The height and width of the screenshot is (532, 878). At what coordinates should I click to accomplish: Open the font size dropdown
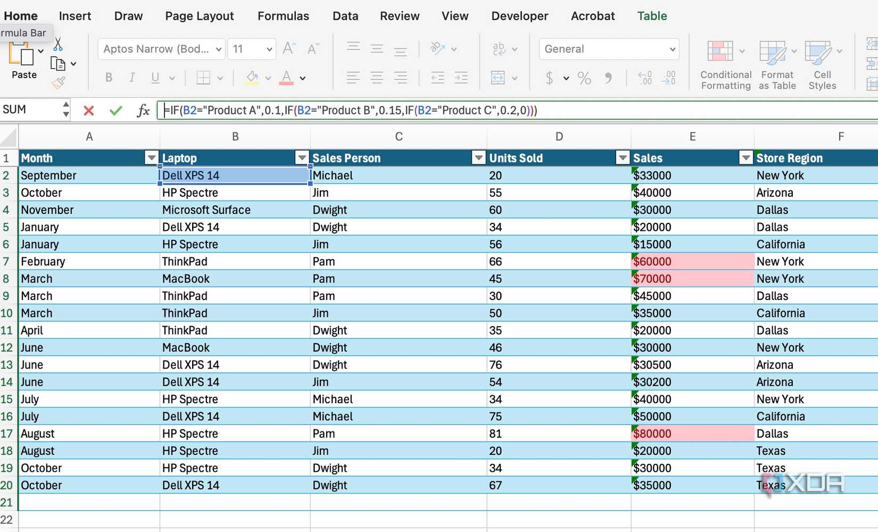point(269,49)
